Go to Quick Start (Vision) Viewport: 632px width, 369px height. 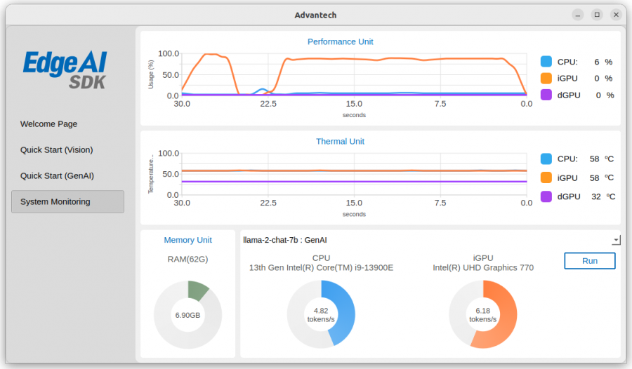tap(57, 150)
